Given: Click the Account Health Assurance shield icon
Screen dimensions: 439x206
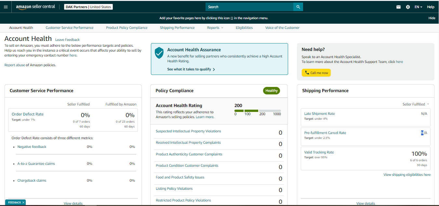Looking at the screenshot, I should pyautogui.click(x=159, y=53).
